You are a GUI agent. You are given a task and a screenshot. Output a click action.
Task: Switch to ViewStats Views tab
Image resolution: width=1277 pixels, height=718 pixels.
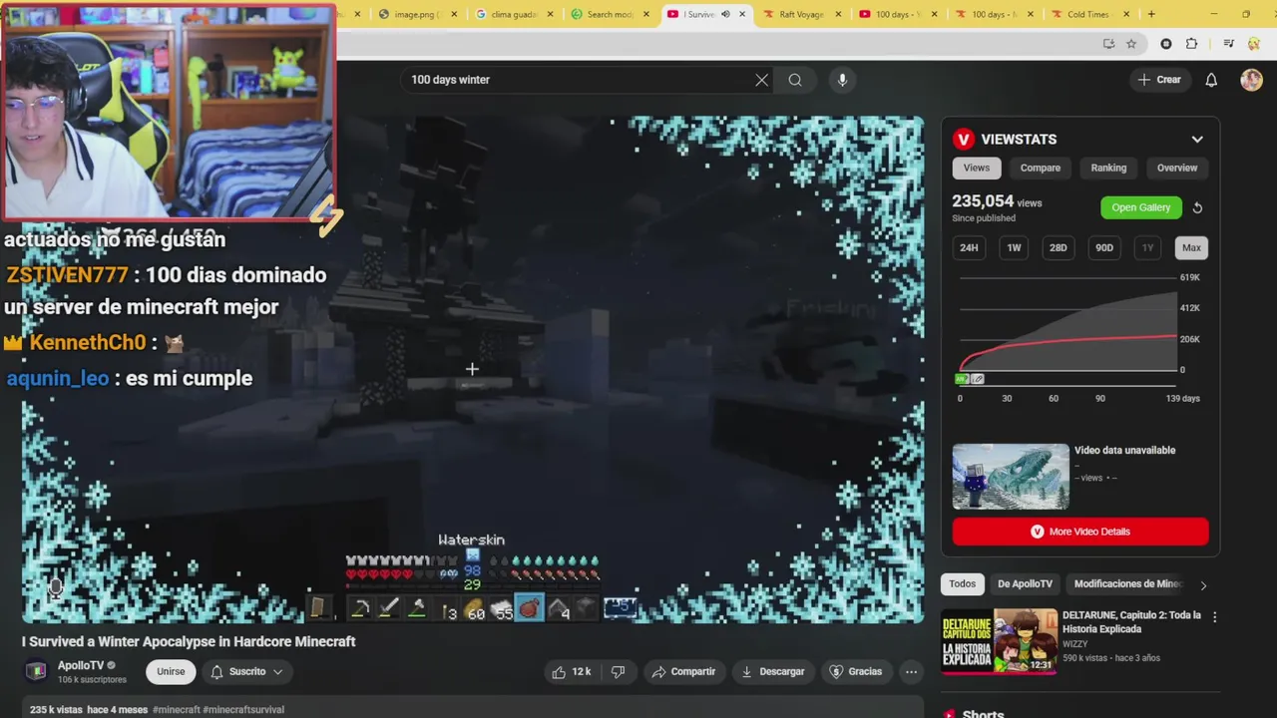pyautogui.click(x=976, y=168)
